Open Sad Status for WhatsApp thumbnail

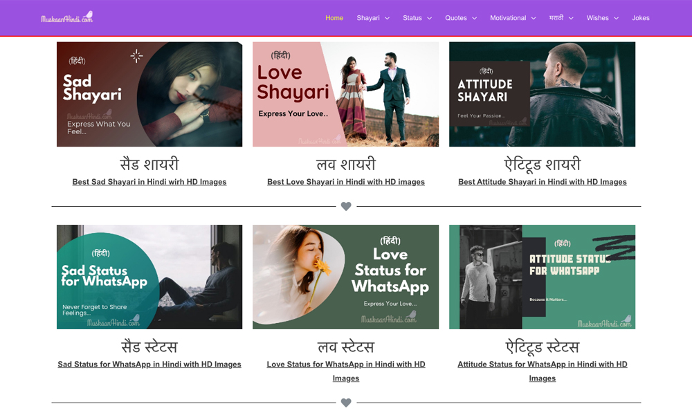click(149, 277)
